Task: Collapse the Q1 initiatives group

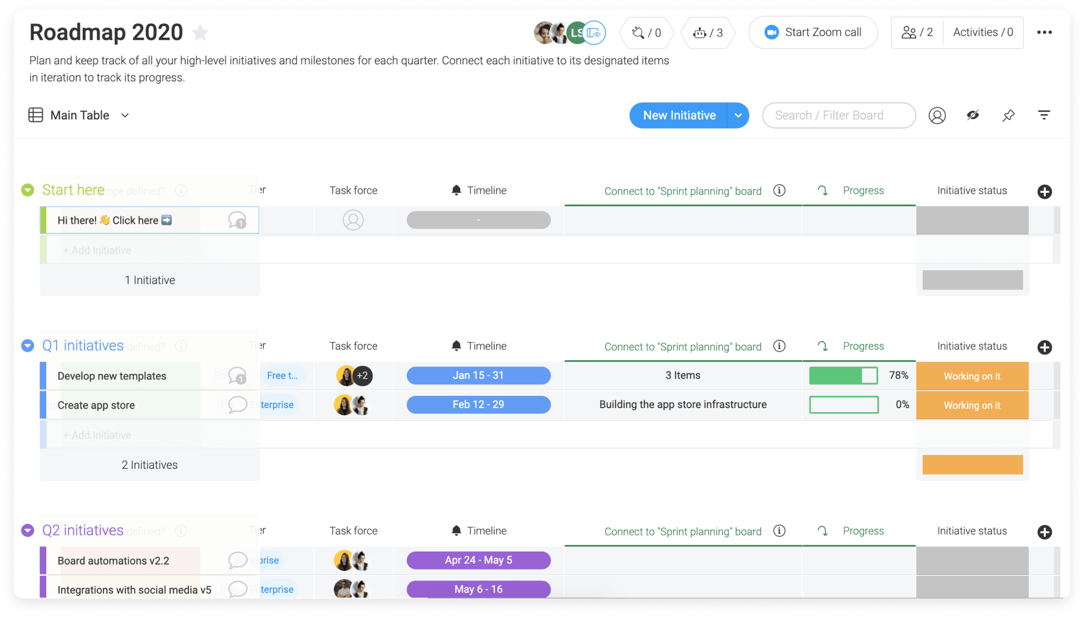Action: pos(28,346)
